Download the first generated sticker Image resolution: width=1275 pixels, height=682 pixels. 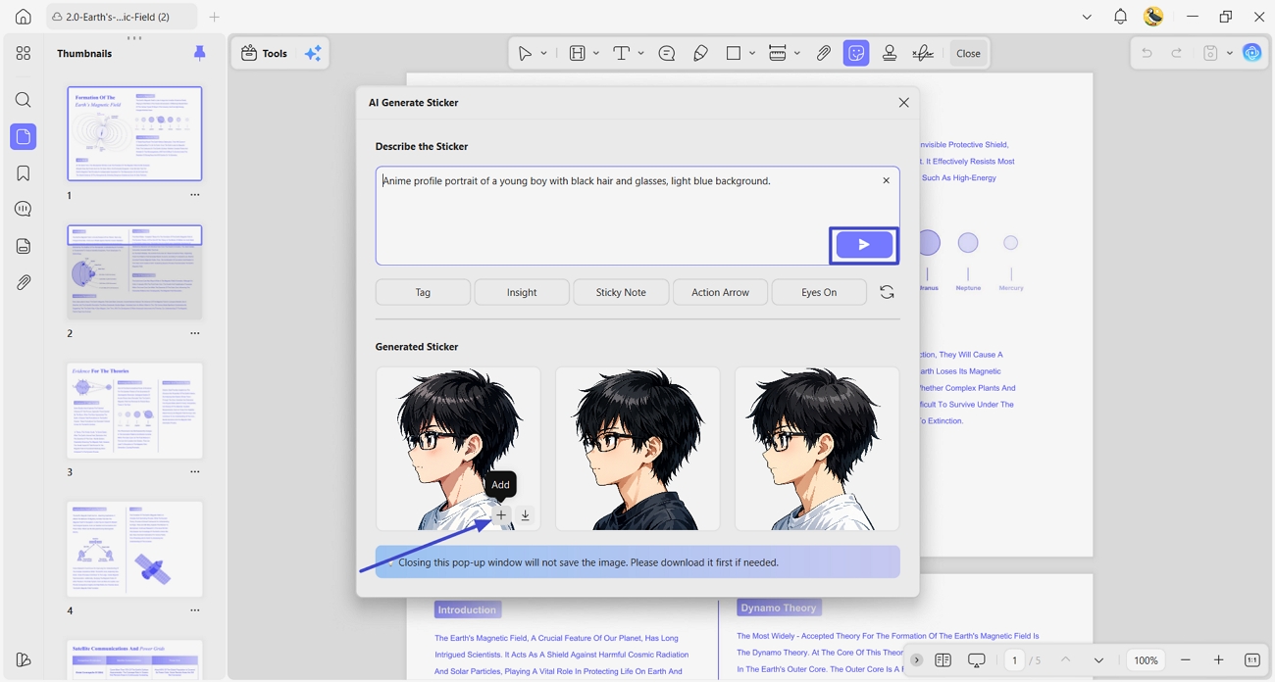[526, 515]
